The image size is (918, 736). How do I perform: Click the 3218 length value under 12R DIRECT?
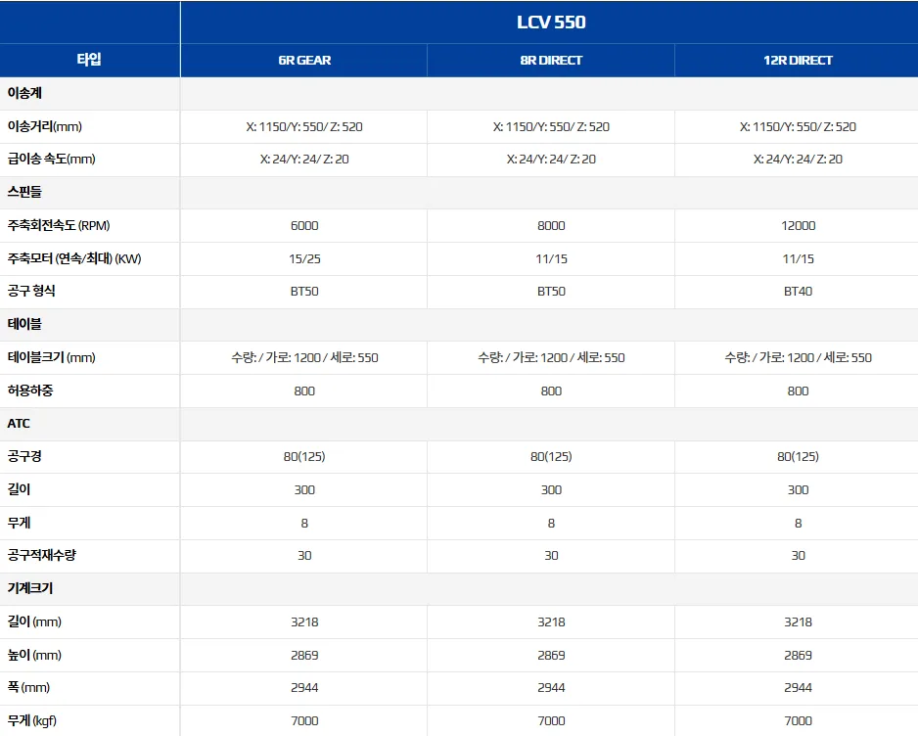point(798,621)
